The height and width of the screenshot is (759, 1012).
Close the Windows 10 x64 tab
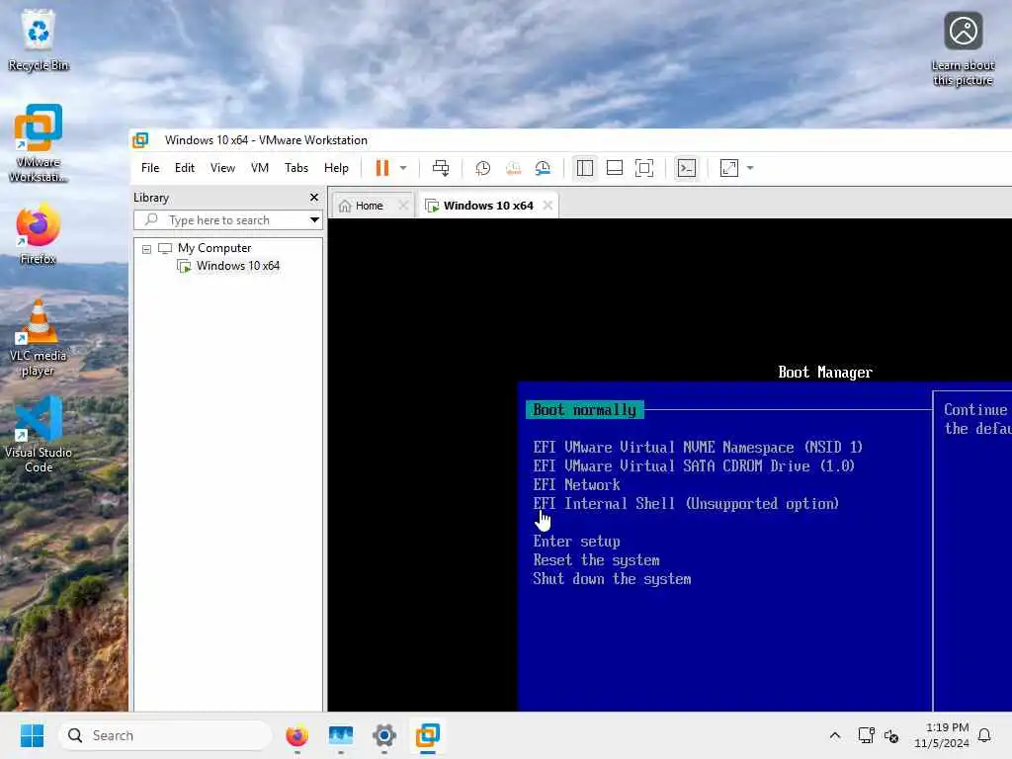point(548,206)
